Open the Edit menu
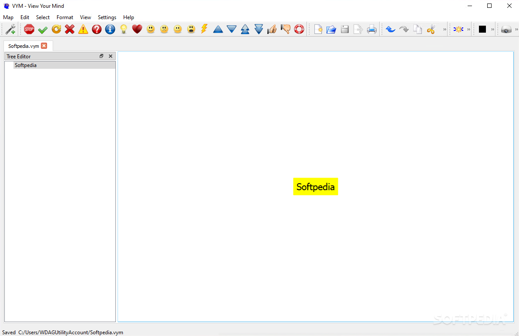This screenshot has width=519, height=336. click(x=25, y=17)
